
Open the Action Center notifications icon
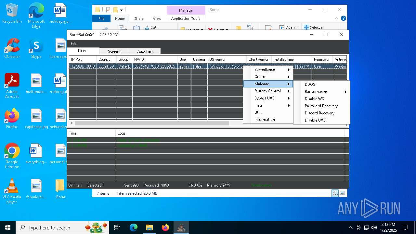(x=405, y=227)
